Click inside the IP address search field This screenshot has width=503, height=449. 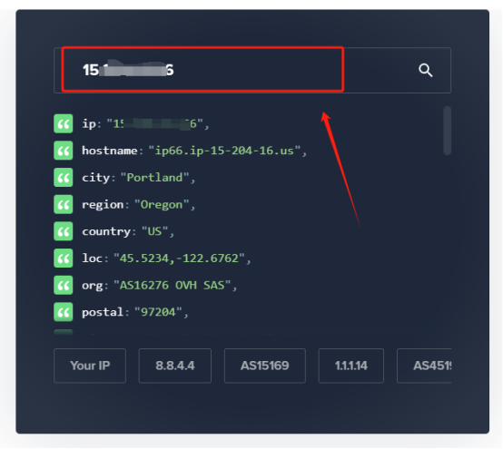[202, 70]
